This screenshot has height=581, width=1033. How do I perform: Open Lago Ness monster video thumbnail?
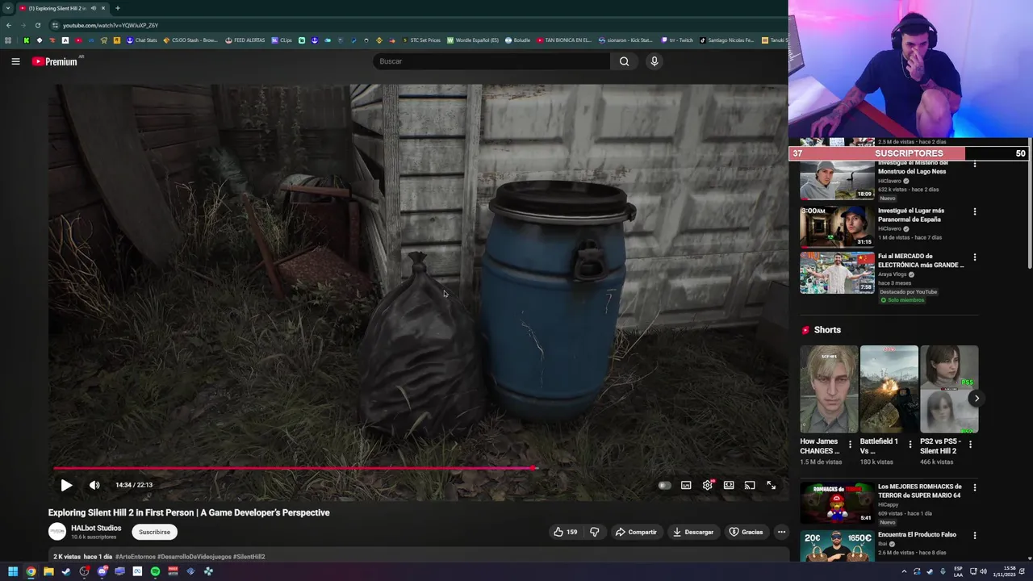837,180
